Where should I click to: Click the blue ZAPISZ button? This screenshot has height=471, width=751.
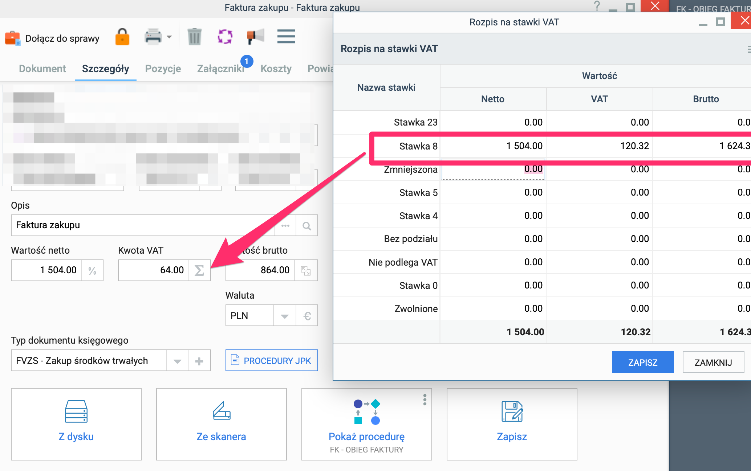pos(643,362)
